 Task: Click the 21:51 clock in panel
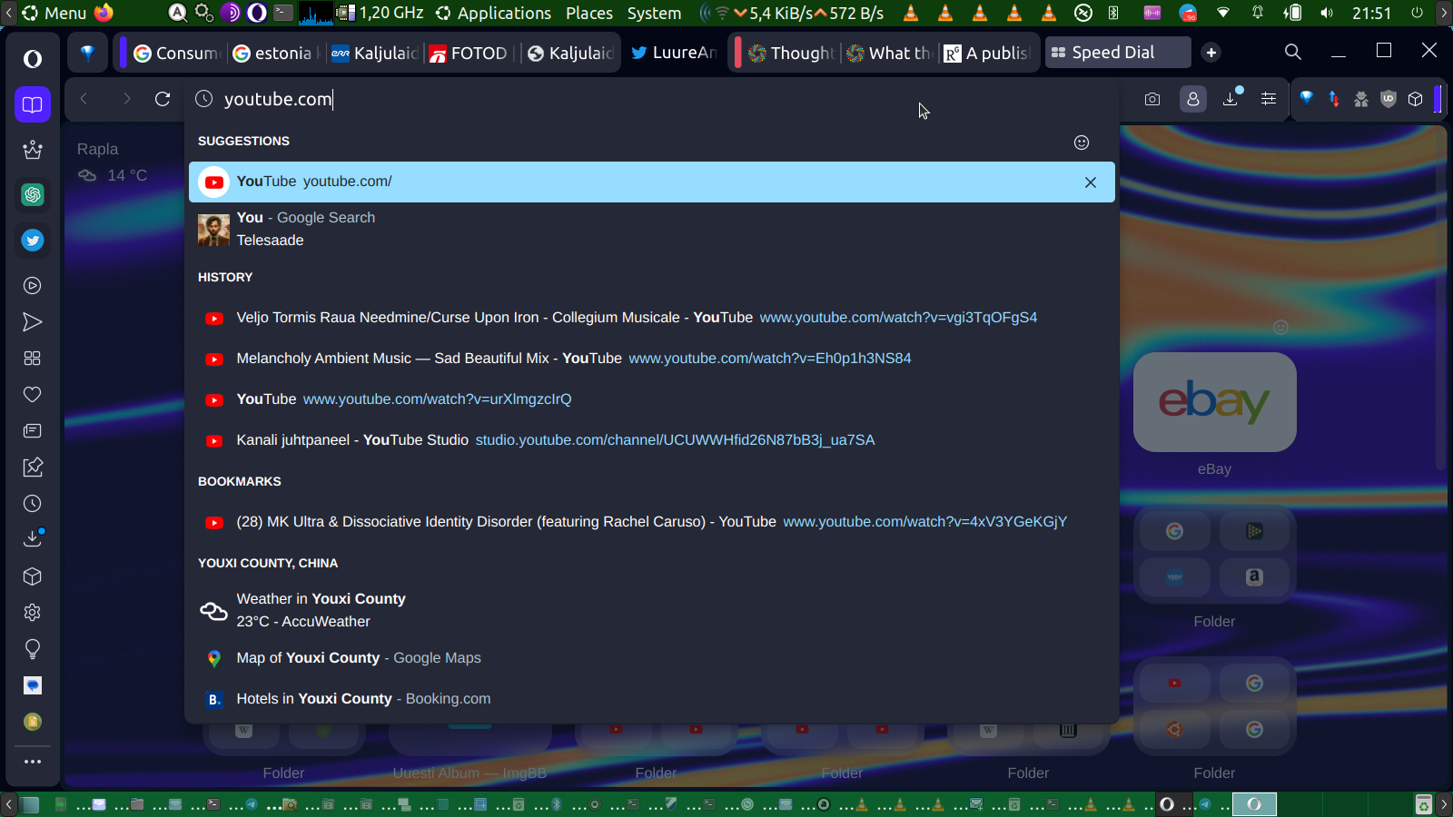1371,13
